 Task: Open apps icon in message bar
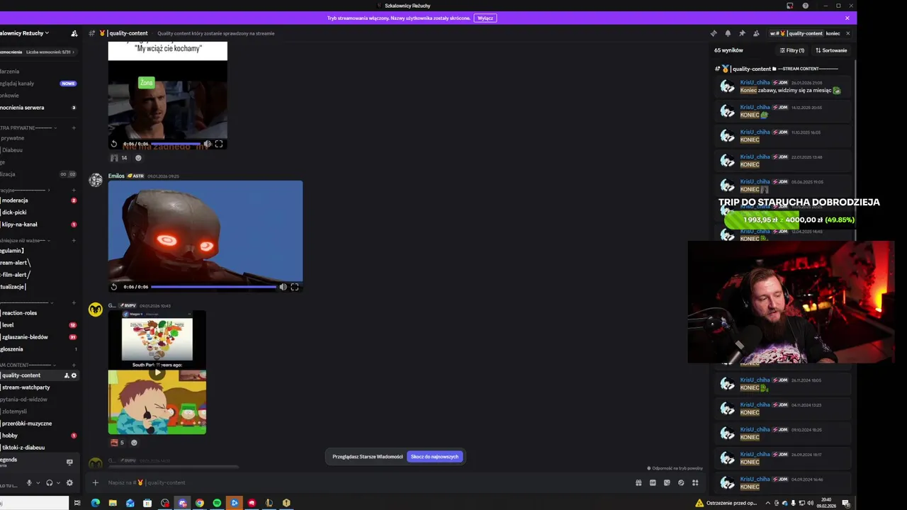click(x=695, y=482)
